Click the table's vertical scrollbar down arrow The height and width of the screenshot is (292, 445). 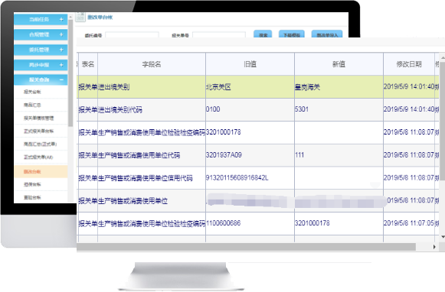point(443,237)
